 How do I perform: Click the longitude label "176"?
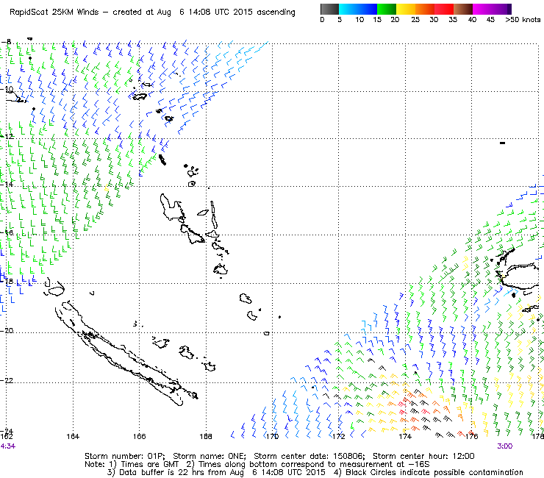471,436
